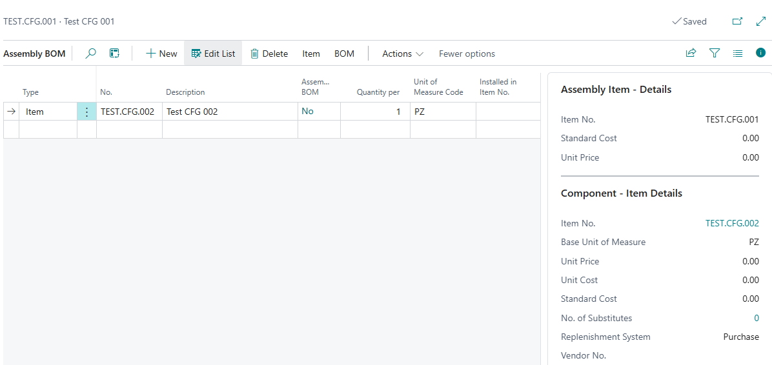Edit the Quantity per field
The width and height of the screenshot is (772, 365).
(x=375, y=112)
